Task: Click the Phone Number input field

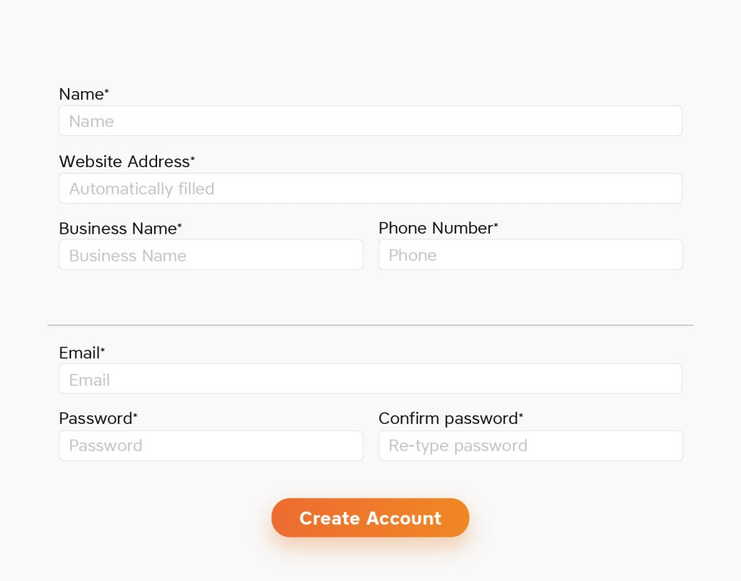Action: click(530, 255)
